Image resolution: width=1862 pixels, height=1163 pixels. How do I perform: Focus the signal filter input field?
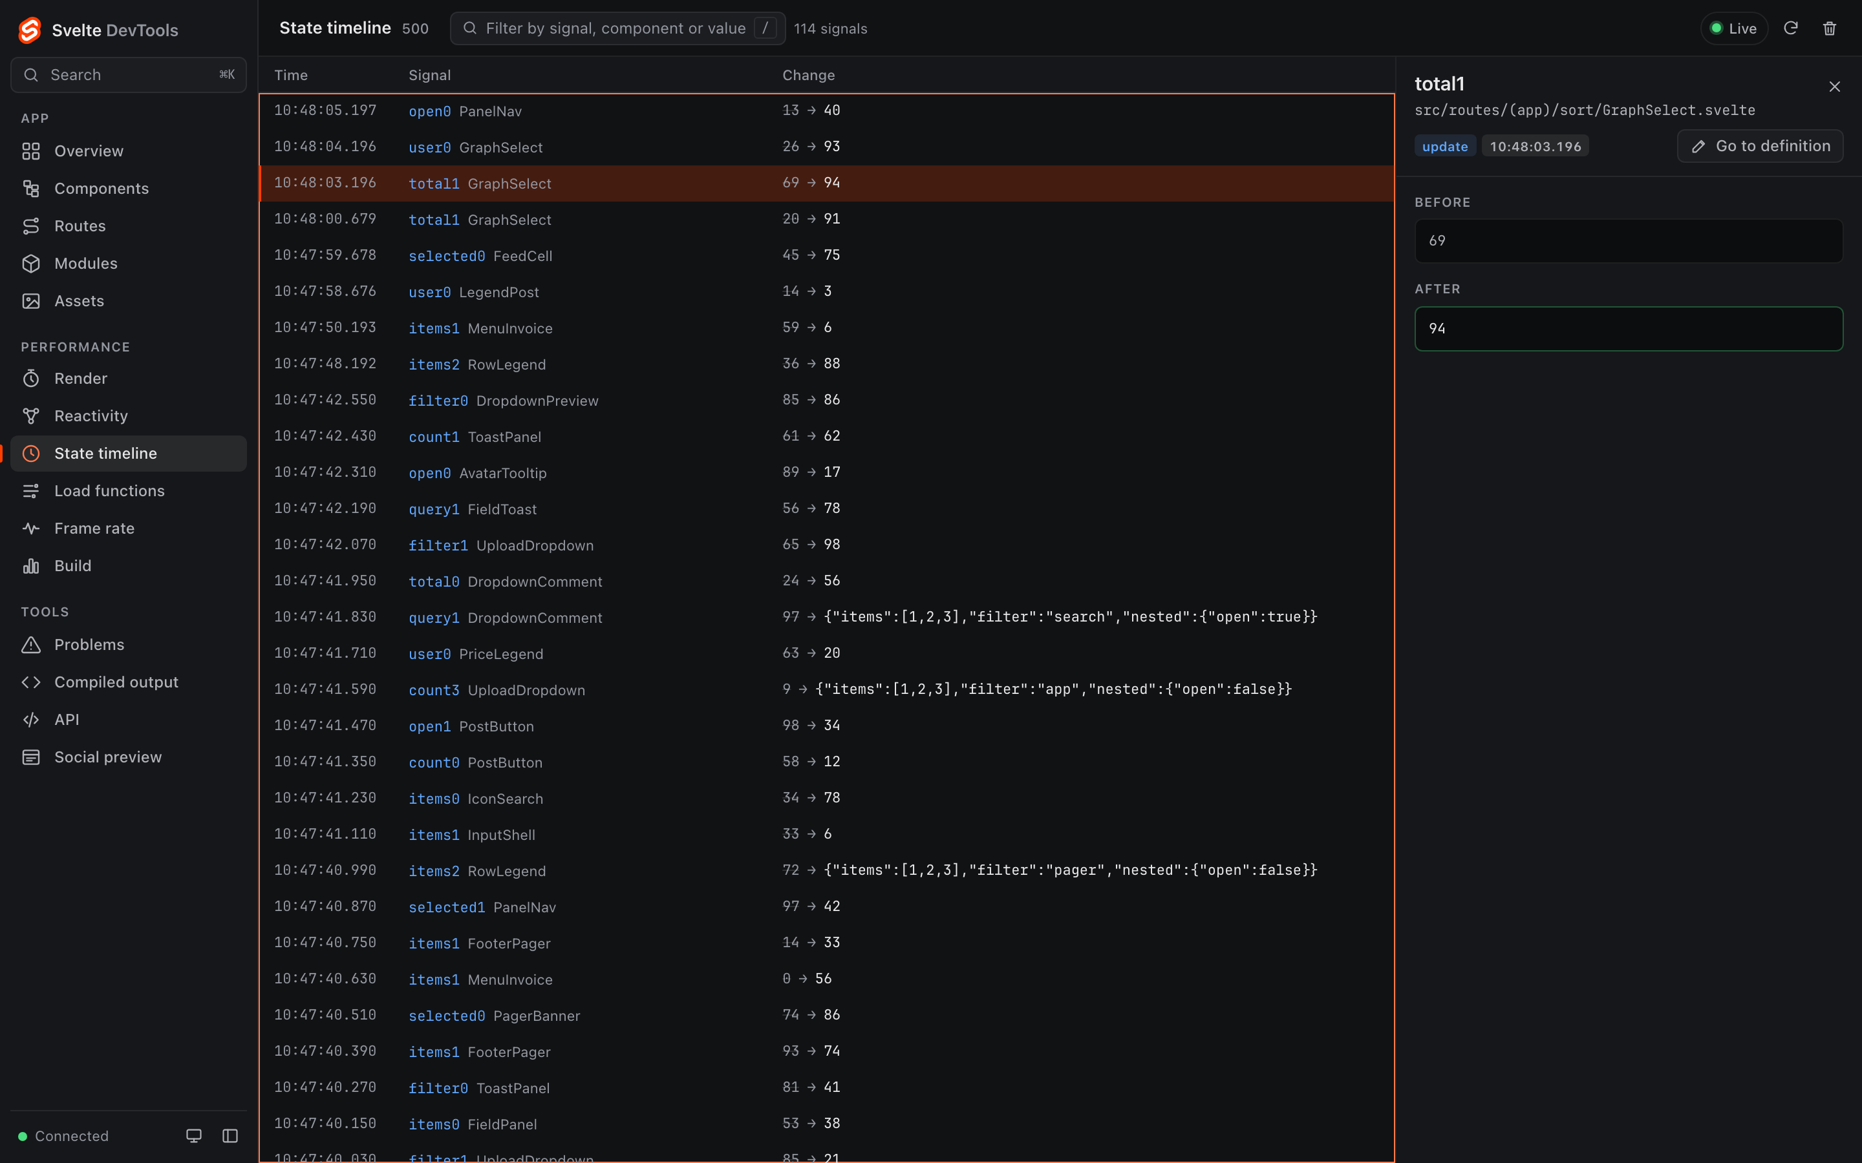pyautogui.click(x=617, y=28)
